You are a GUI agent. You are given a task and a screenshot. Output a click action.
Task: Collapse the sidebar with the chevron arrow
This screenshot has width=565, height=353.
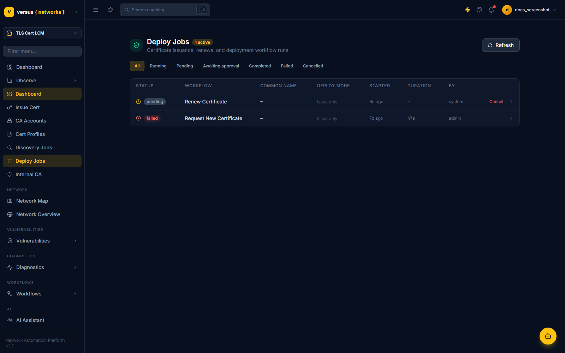click(x=76, y=12)
